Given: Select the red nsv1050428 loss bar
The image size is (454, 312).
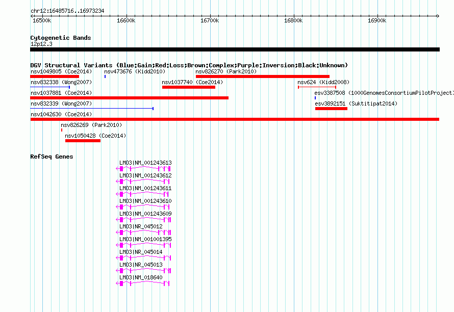Looking at the screenshot, I should (83, 141).
